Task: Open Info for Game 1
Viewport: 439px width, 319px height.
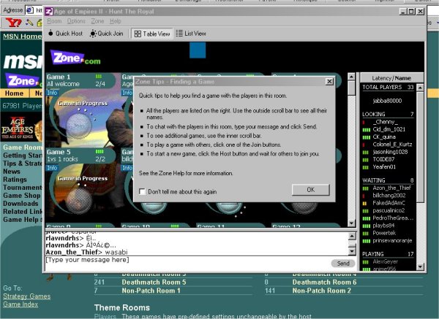Action: [x=52, y=93]
